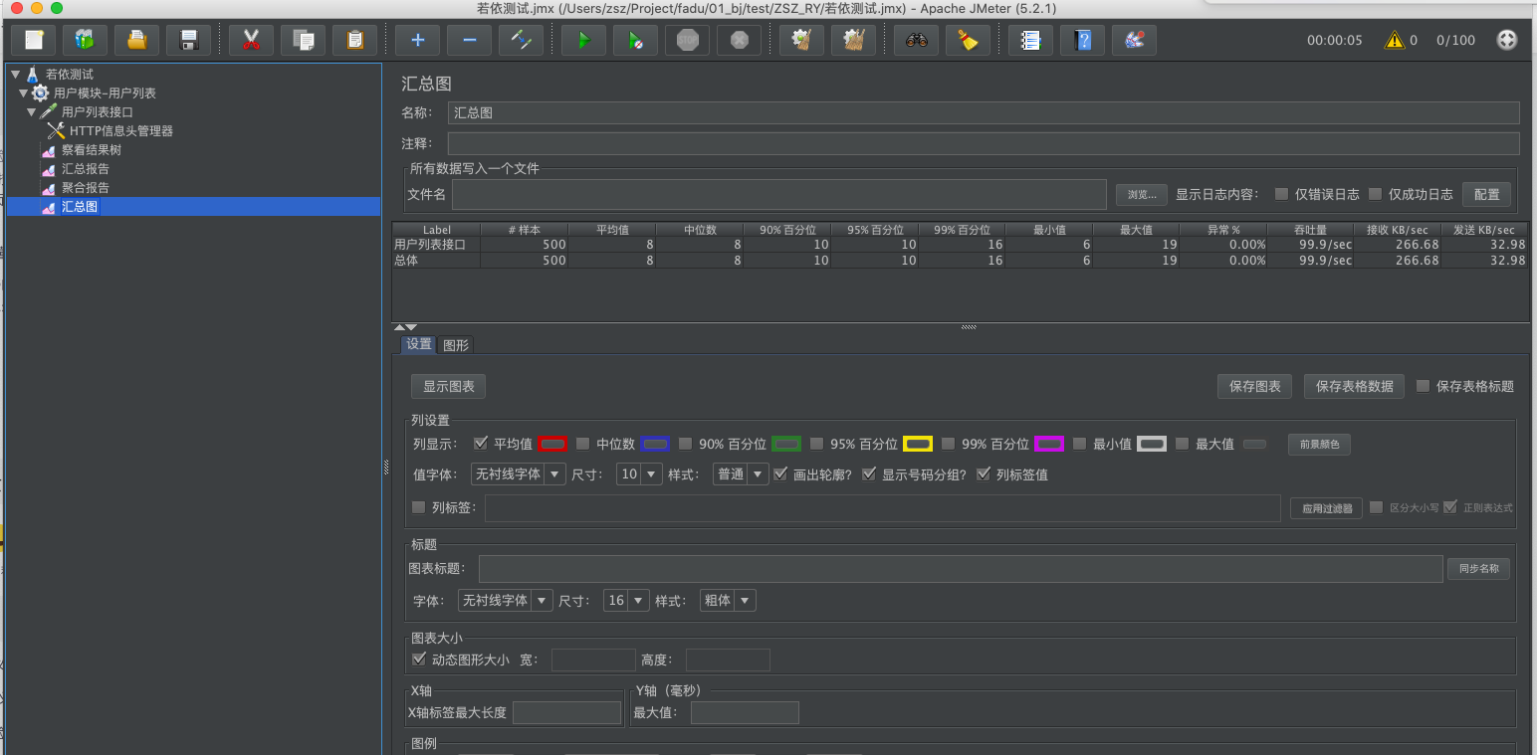Save the test plan with floppy icon
This screenshot has width=1537, height=755.
click(x=189, y=40)
